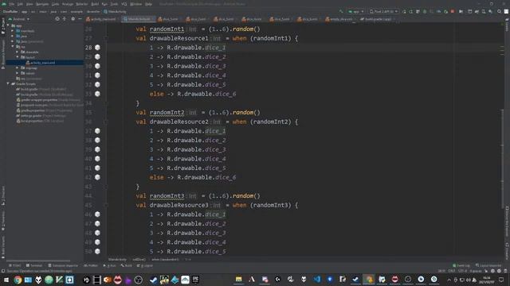Click the red Stop app icon in toolbar
Screen dimensions: 510x286
click(x=453, y=11)
